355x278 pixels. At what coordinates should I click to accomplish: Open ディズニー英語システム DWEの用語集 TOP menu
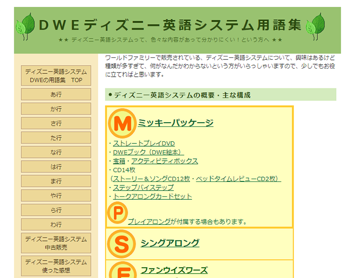(56, 76)
